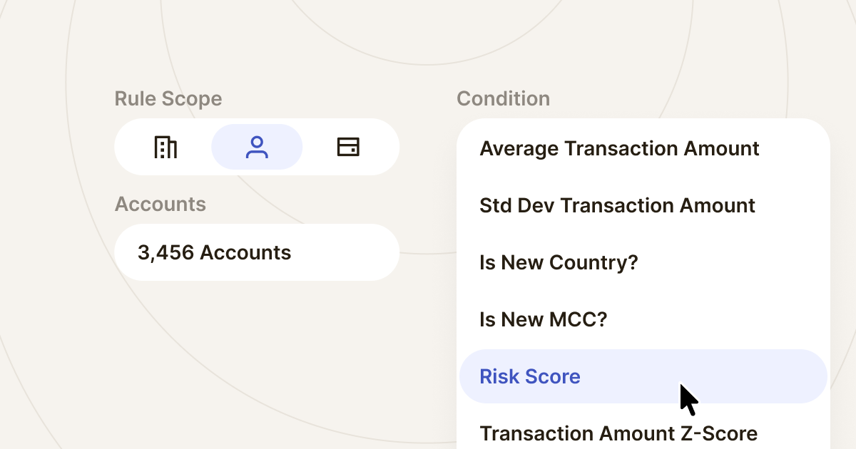
Task: Click the Accounts section label
Action: pos(160,204)
